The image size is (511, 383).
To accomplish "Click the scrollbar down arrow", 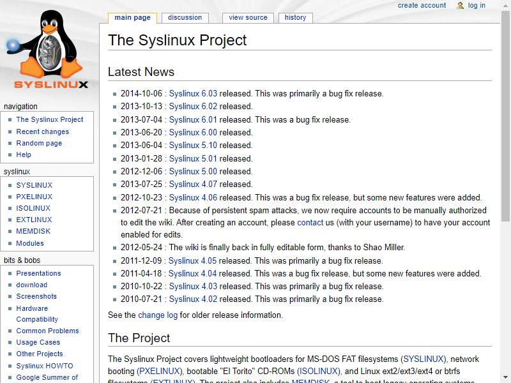I will coord(506,377).
